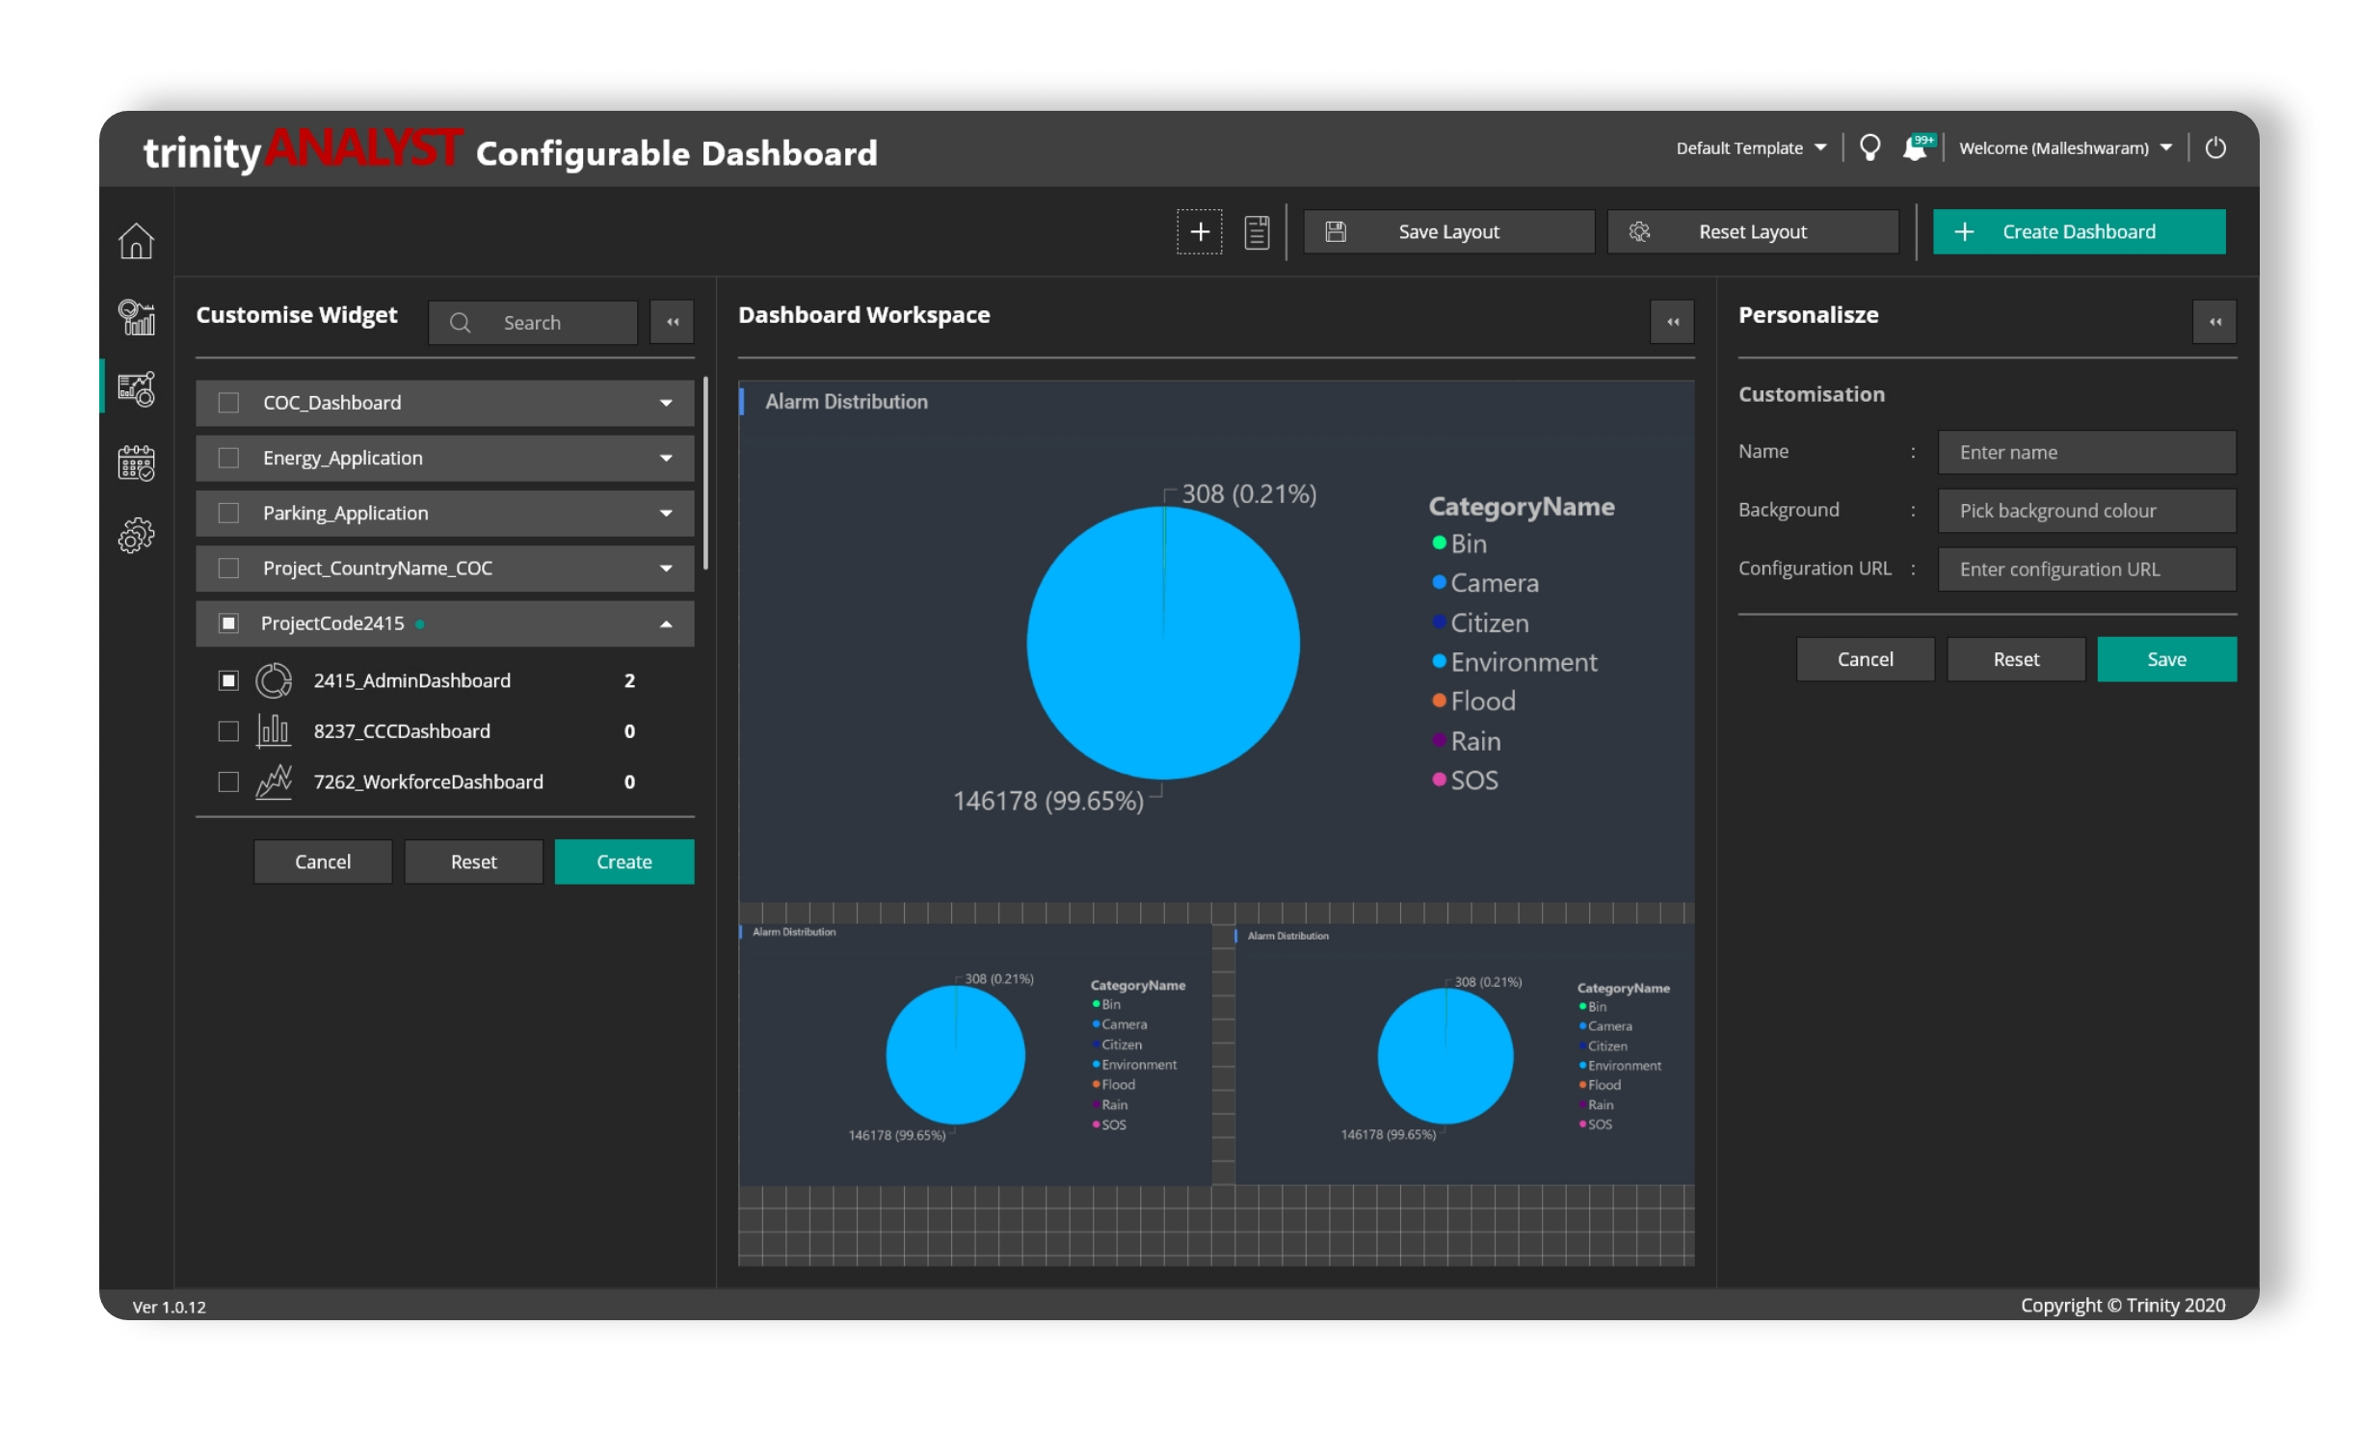Image resolution: width=2359 pixels, height=1431 pixels.
Task: Click Cancel in Customise Widget panel
Action: coord(323,862)
